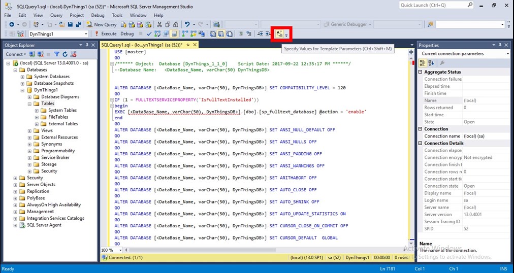Display the estimated execution plan icon
This screenshot has width=514, height=273.
[x=157, y=33]
